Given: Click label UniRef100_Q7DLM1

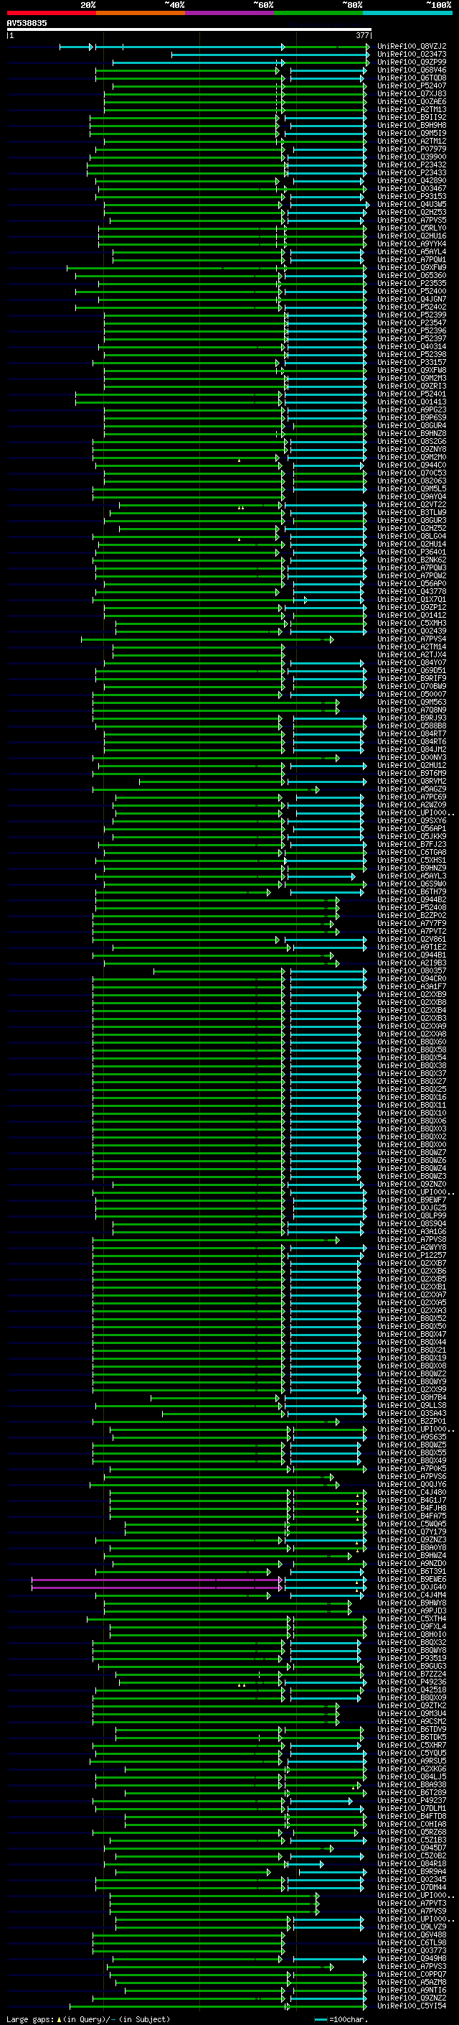Looking at the screenshot, I should pos(412,1808).
